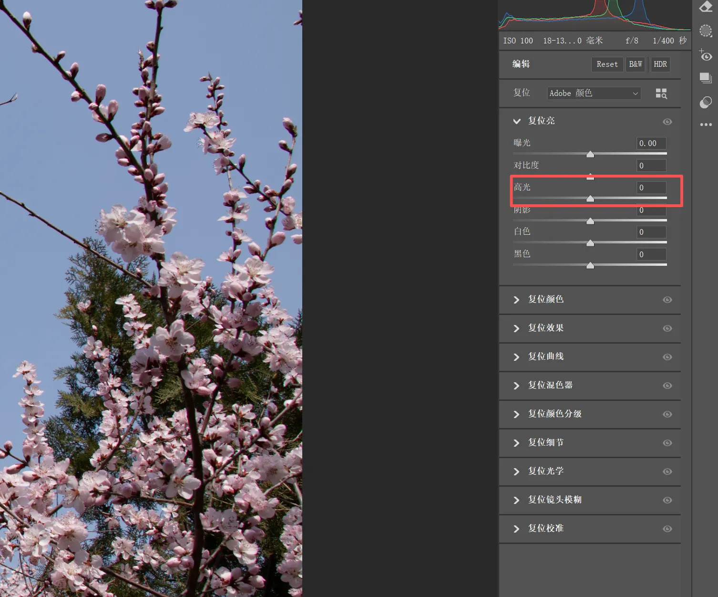Open the presets overlapping circles icon
This screenshot has height=597, width=718.
point(706,102)
